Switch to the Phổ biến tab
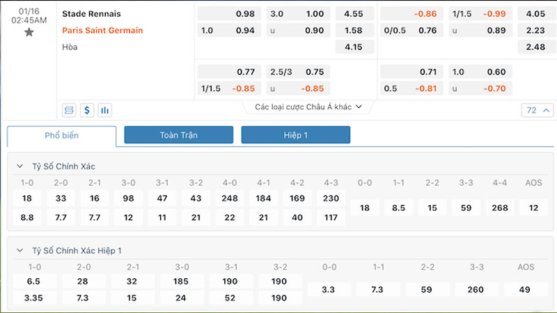Screen dimensions: 557x313 [62, 135]
